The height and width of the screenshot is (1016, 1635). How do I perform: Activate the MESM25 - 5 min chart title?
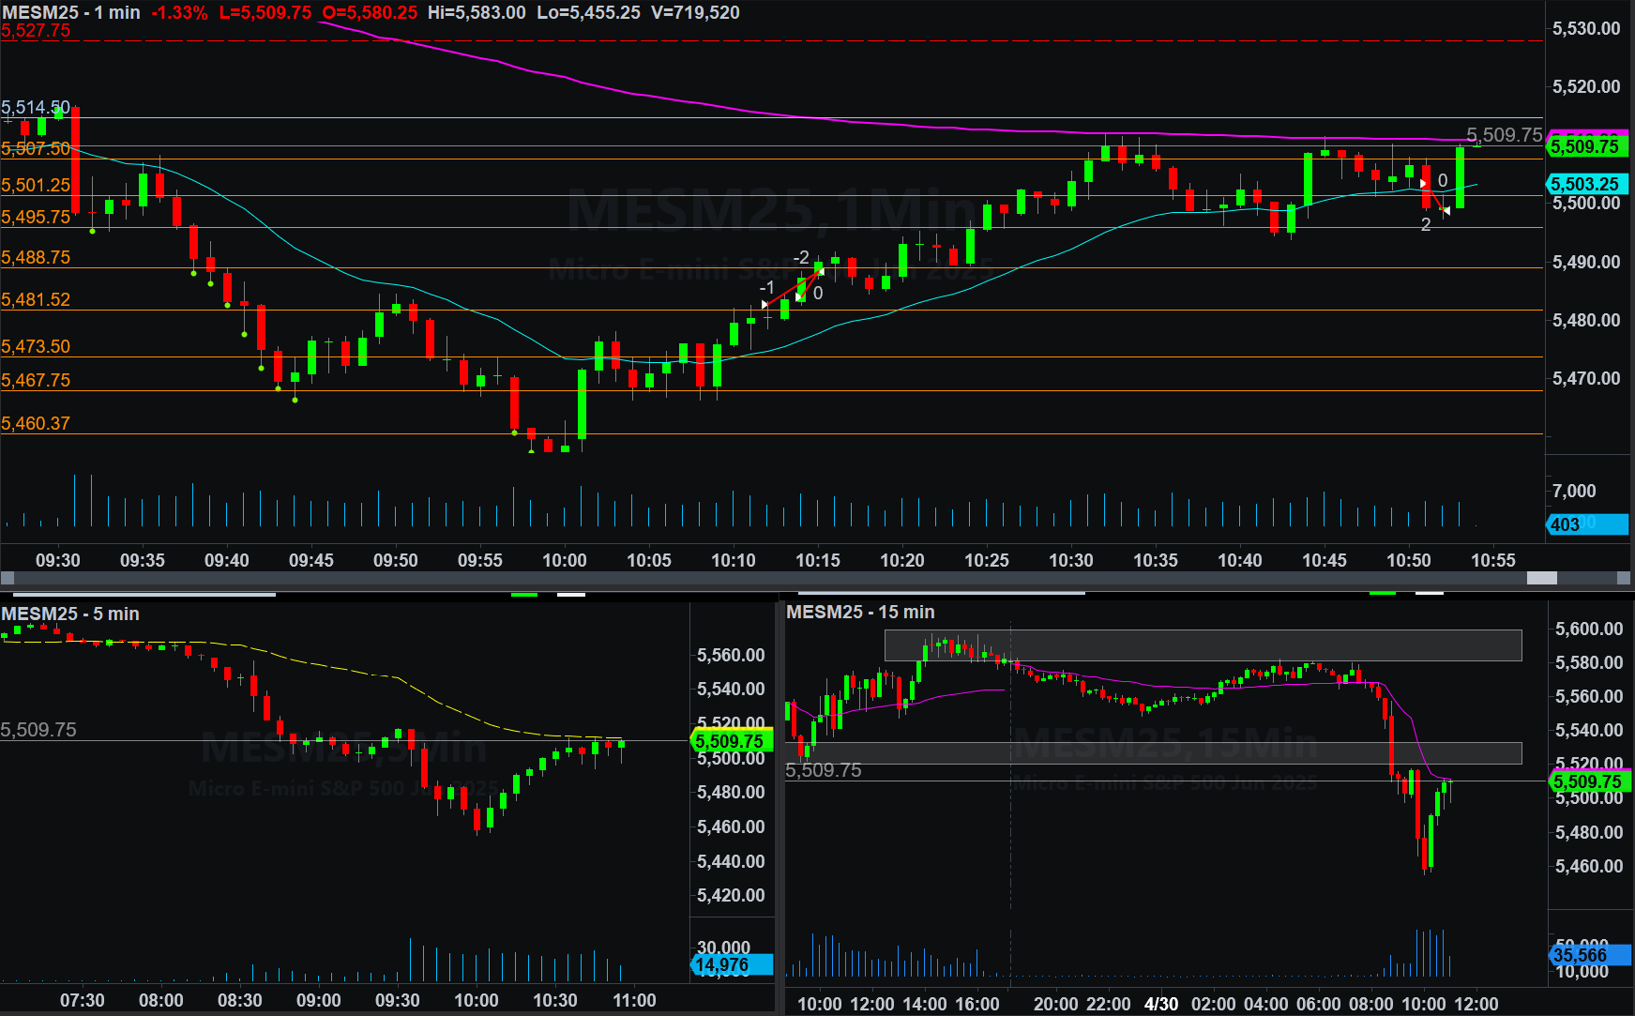coord(70,614)
